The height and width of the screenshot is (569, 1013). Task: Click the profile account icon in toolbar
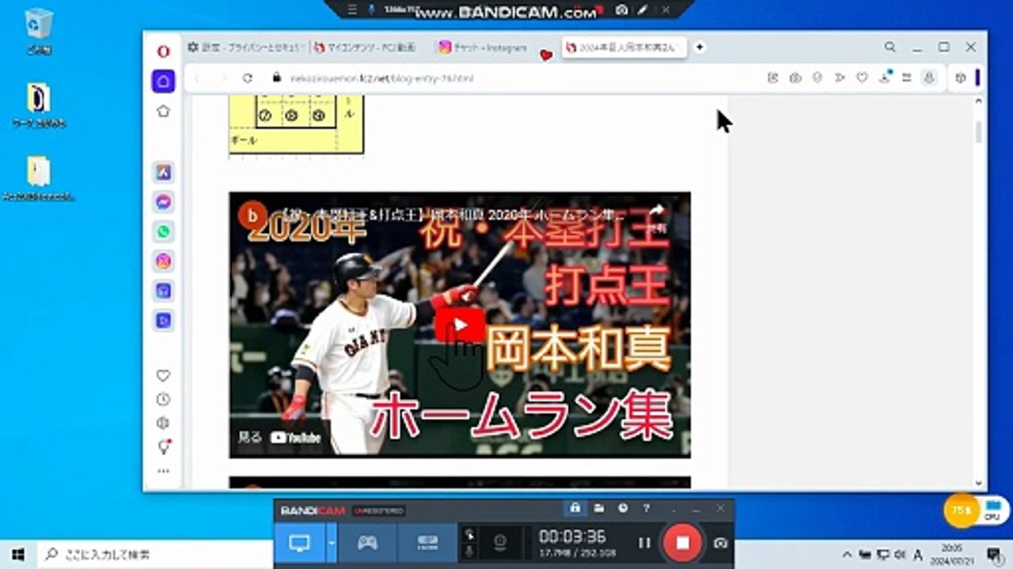click(930, 77)
